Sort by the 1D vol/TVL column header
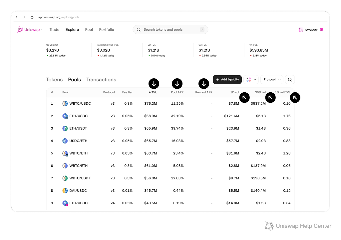The image size is (341, 240). point(283,92)
